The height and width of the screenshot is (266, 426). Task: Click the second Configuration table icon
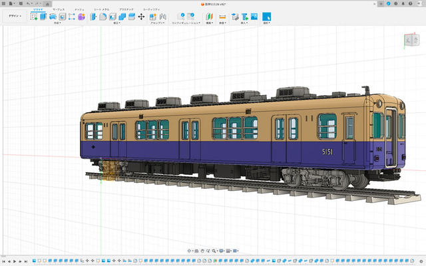(x=191, y=16)
